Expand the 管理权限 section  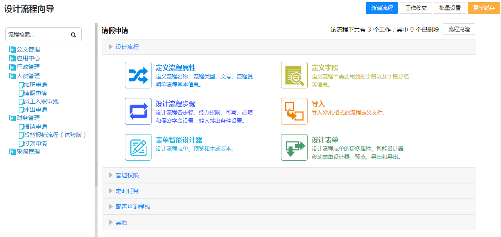pos(127,175)
